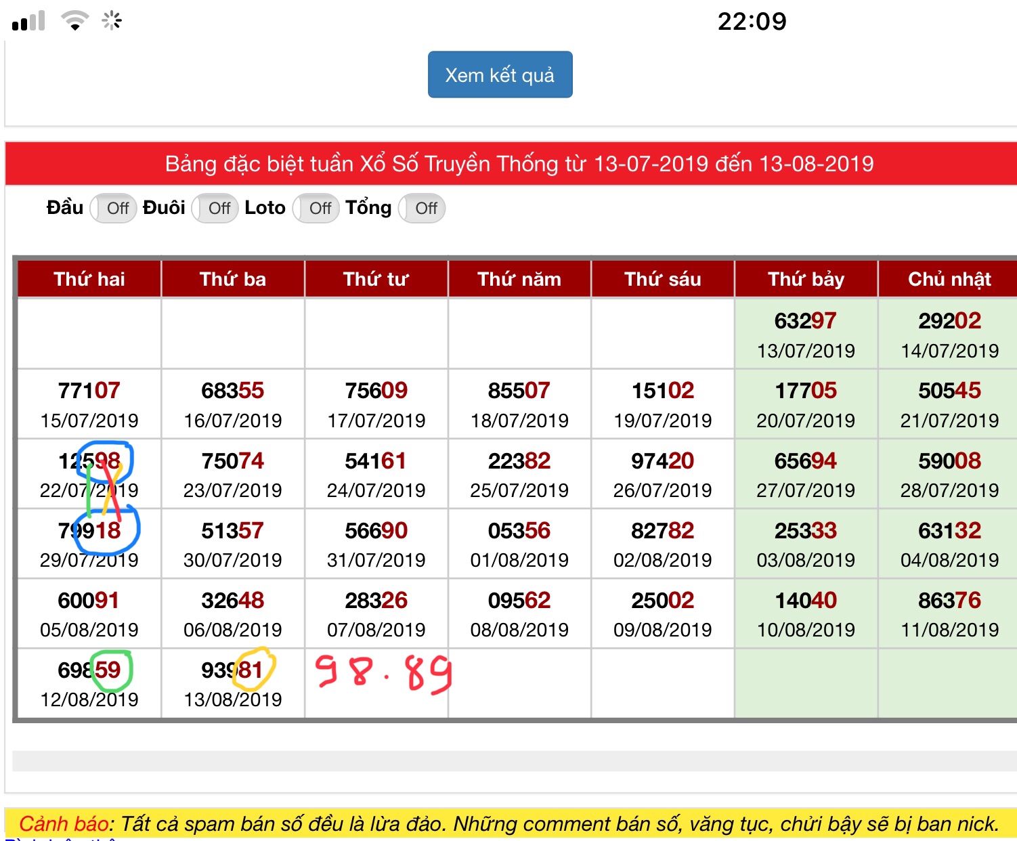The image size is (1017, 841).
Task: Select result 63297 dated 13/07/2019
Action: pos(806,334)
